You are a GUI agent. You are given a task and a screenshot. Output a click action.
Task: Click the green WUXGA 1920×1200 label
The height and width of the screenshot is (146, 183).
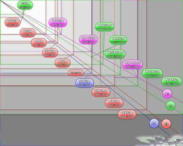(152, 73)
